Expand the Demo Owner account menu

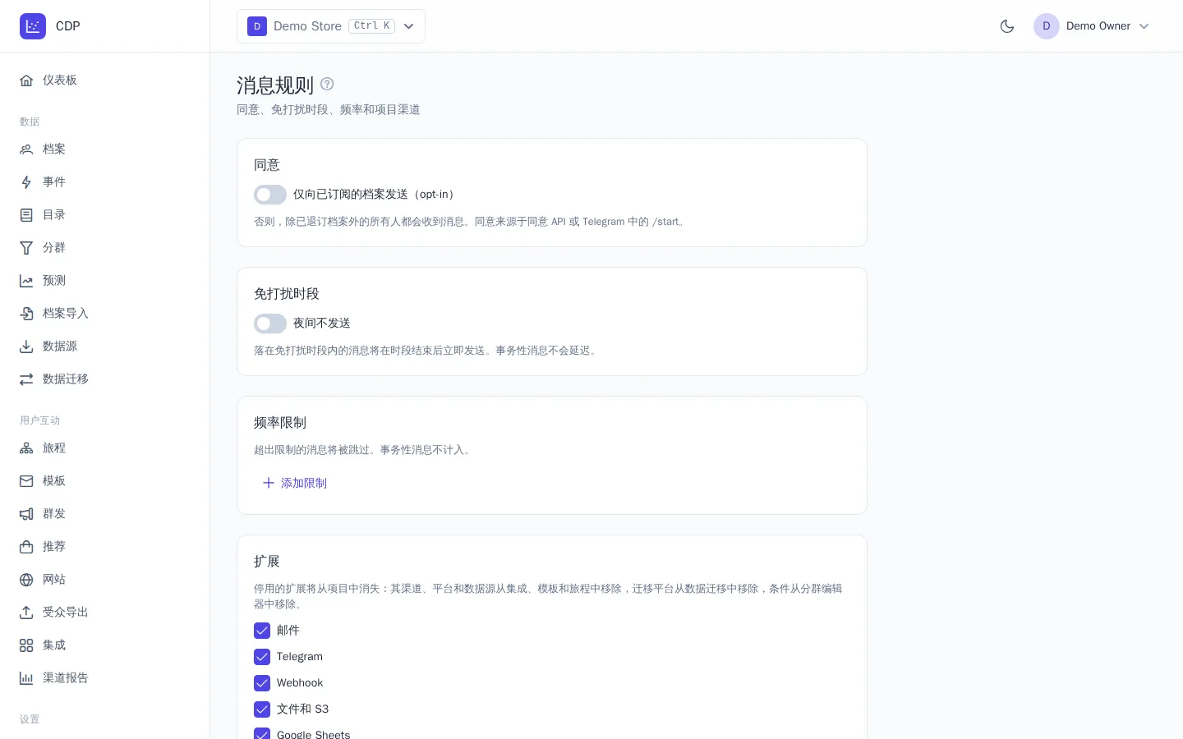click(1092, 26)
